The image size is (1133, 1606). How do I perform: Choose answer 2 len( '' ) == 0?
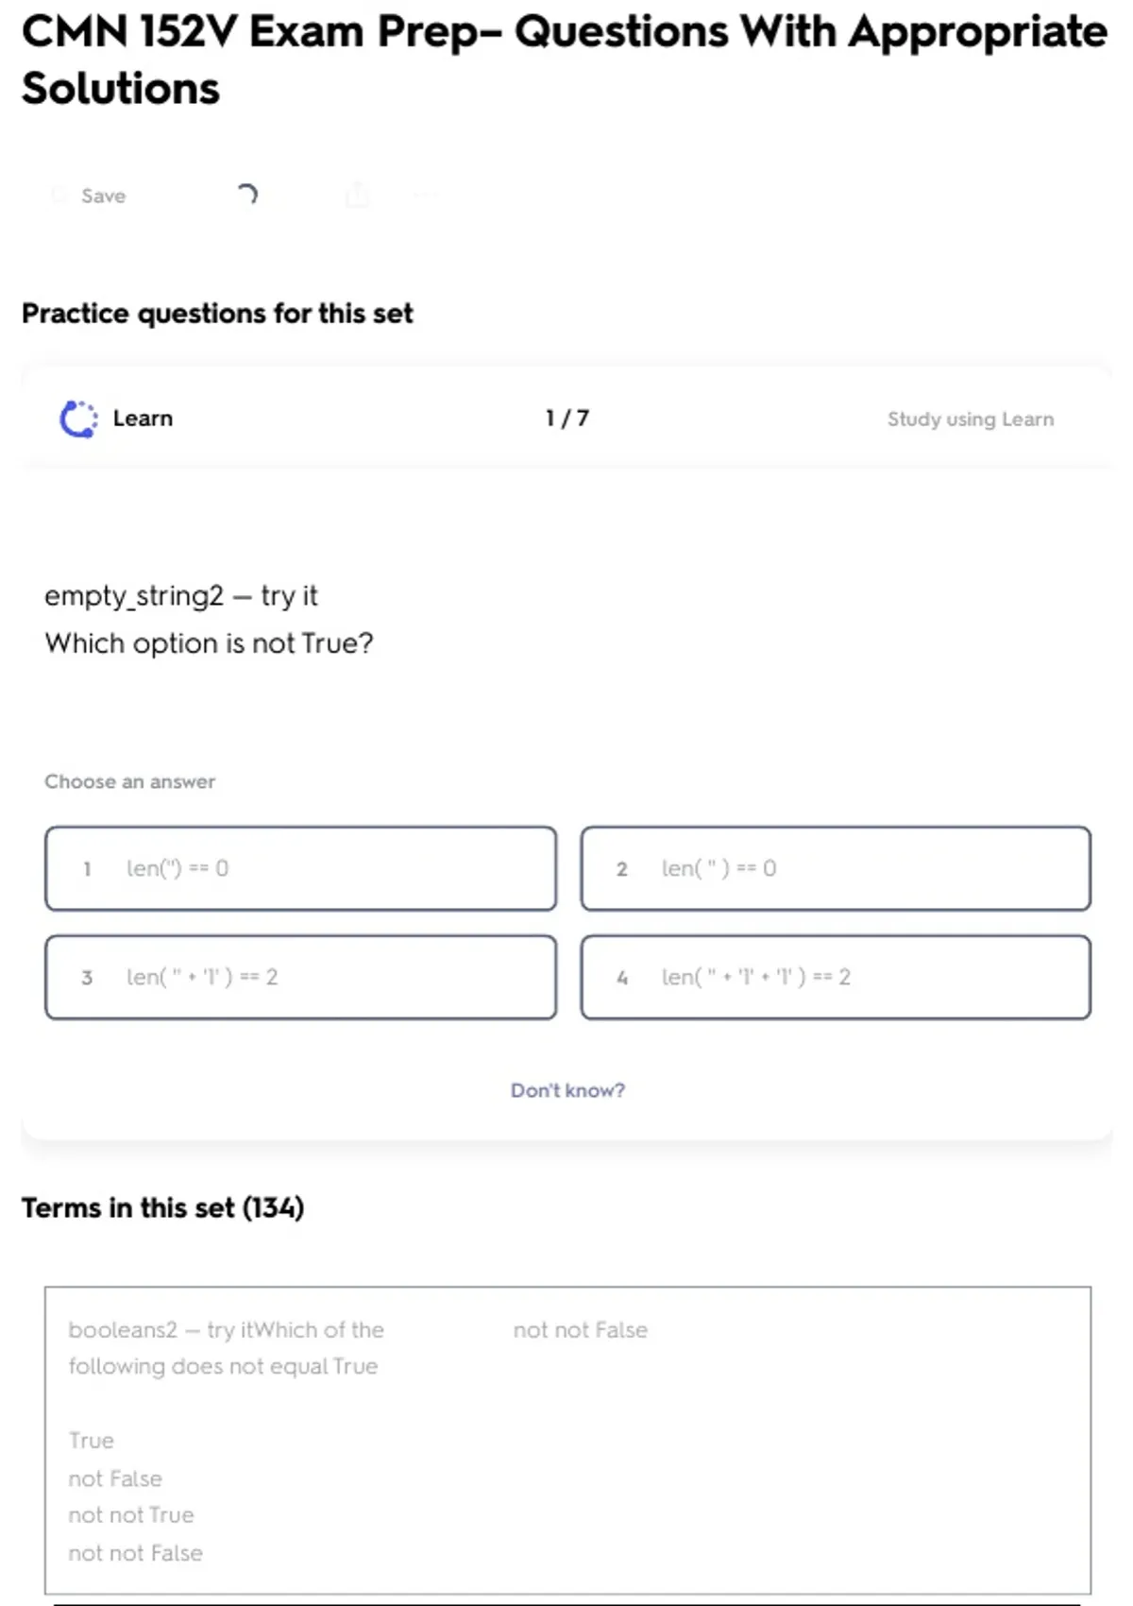coord(836,869)
